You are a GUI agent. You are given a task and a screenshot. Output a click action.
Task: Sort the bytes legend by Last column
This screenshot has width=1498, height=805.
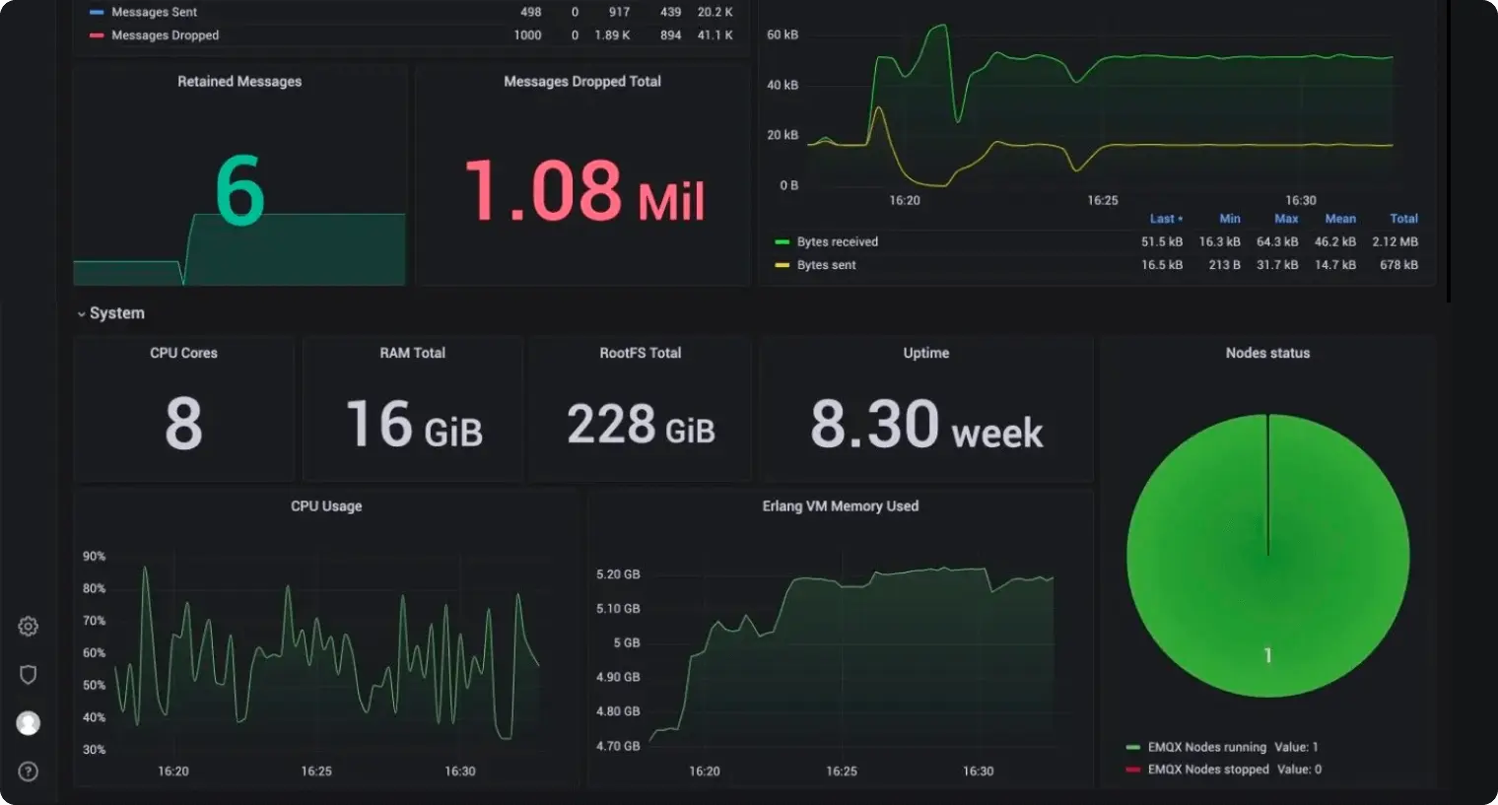click(x=1163, y=219)
